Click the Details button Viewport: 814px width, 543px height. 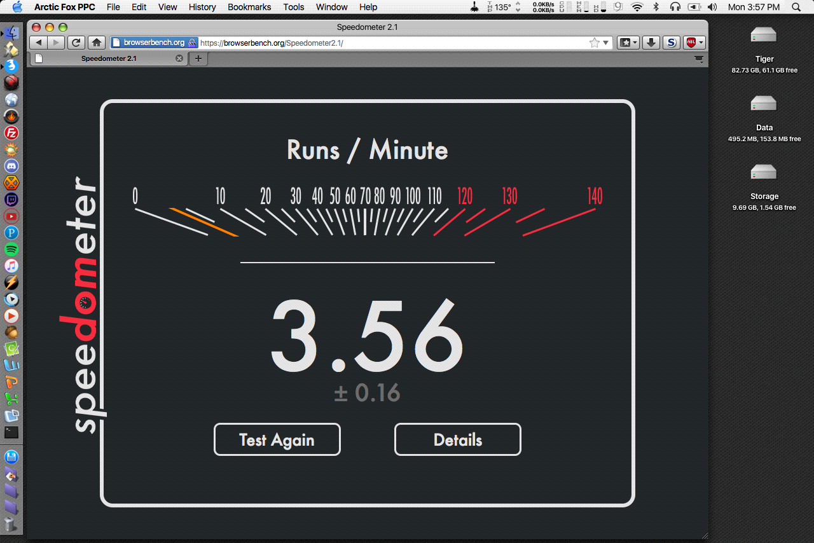458,439
